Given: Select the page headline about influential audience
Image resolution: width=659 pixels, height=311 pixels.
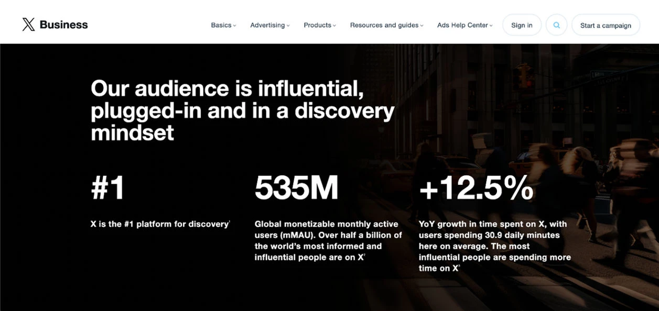Looking at the screenshot, I should [243, 110].
